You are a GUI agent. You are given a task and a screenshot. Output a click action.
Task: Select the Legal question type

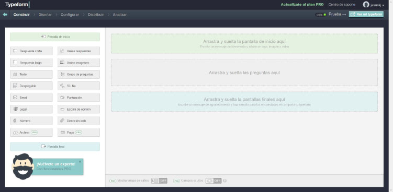[x=31, y=109]
